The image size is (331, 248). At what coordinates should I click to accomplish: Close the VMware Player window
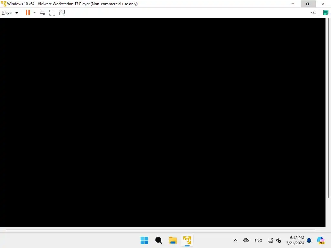[323, 4]
